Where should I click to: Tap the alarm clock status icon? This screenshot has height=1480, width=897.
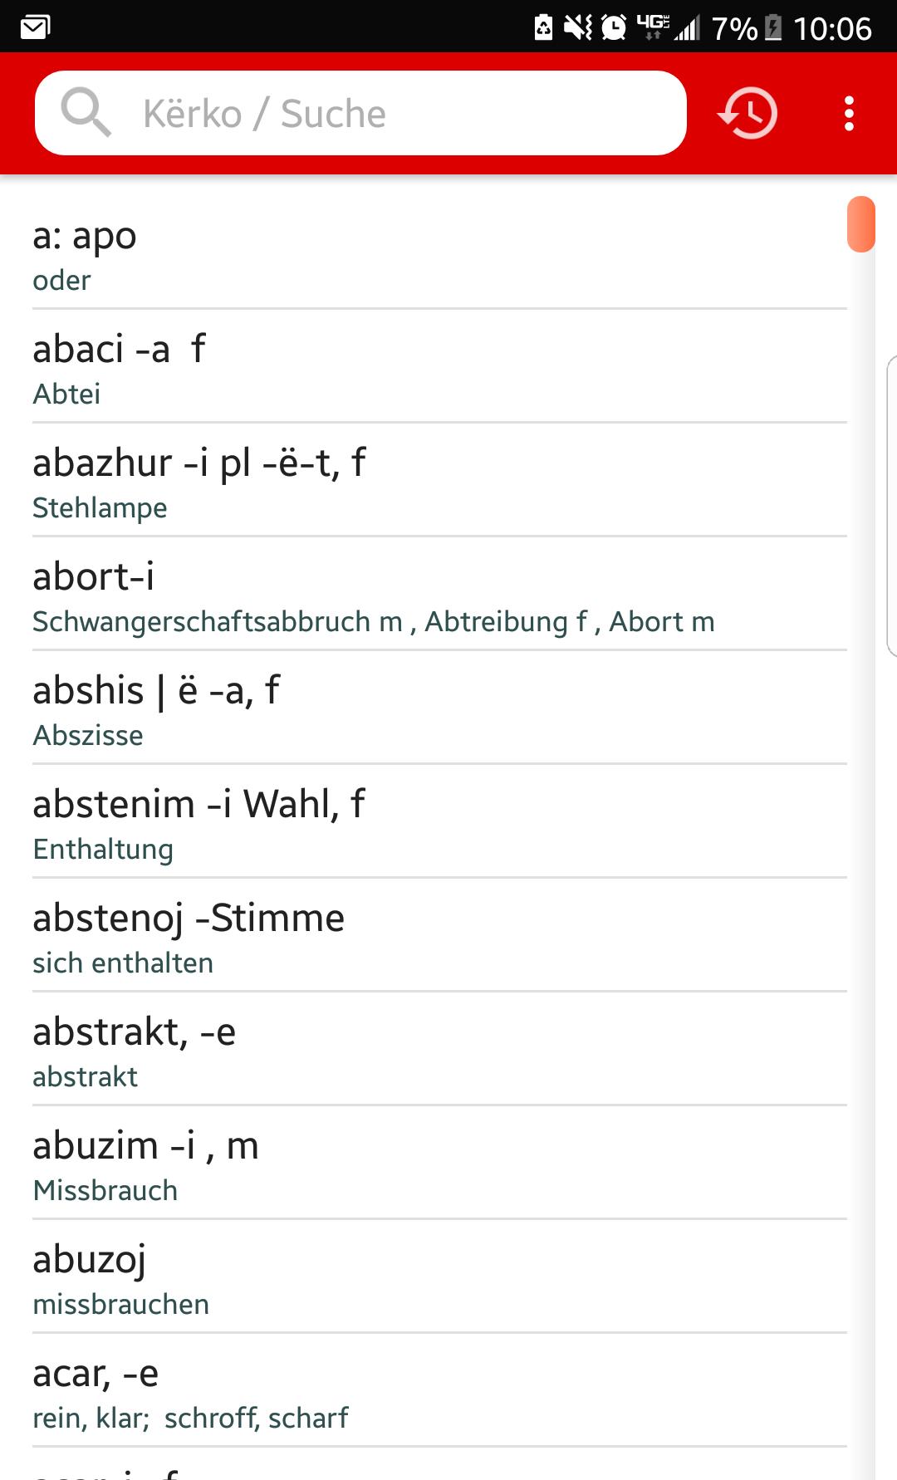pyautogui.click(x=614, y=27)
